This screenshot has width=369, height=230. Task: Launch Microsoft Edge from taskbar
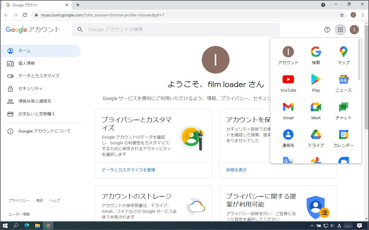[27, 226]
